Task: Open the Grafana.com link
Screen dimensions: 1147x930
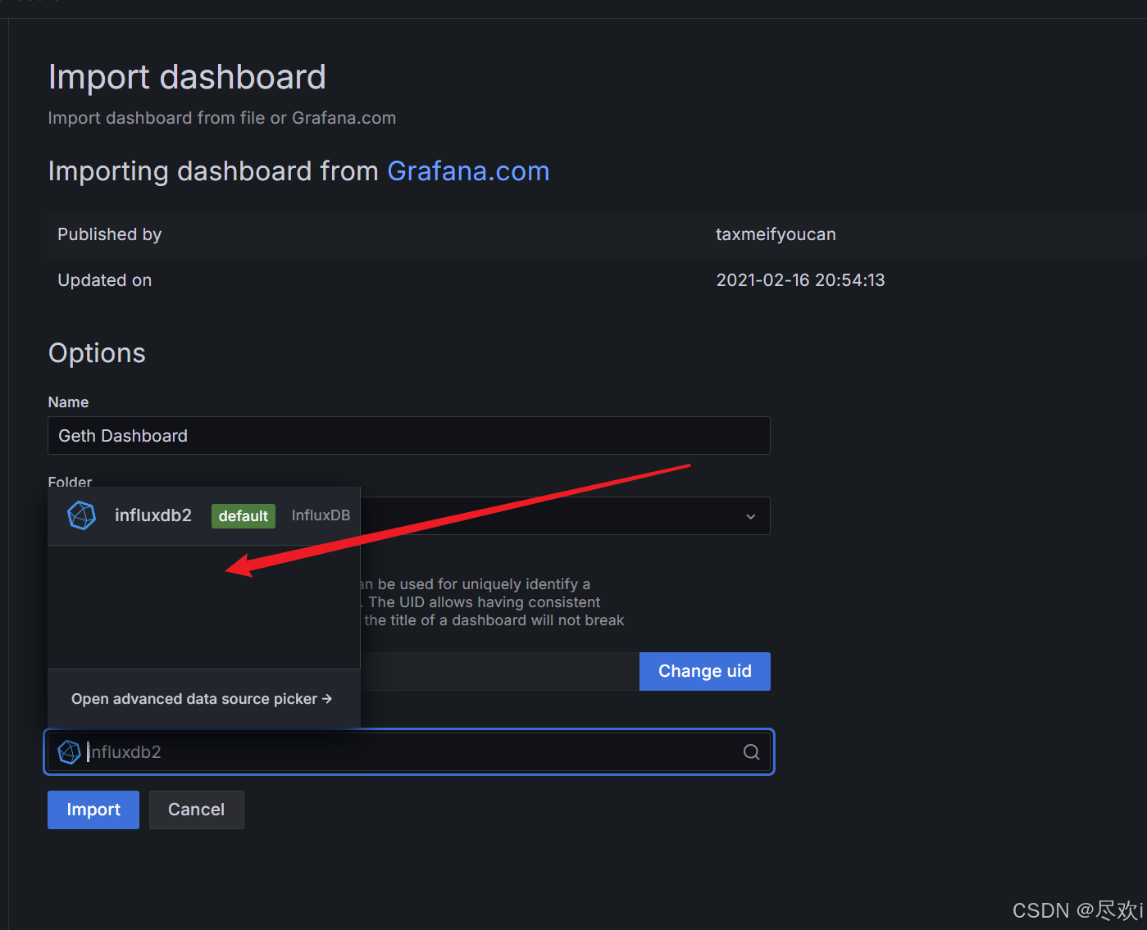Action: [468, 171]
